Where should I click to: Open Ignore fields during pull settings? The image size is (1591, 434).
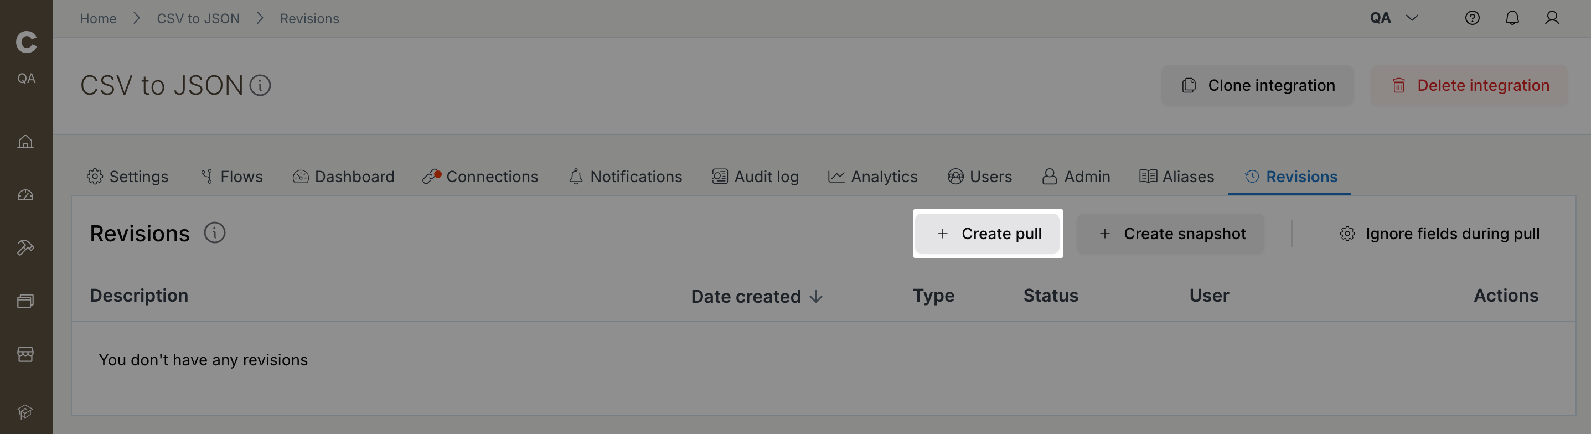click(1439, 234)
